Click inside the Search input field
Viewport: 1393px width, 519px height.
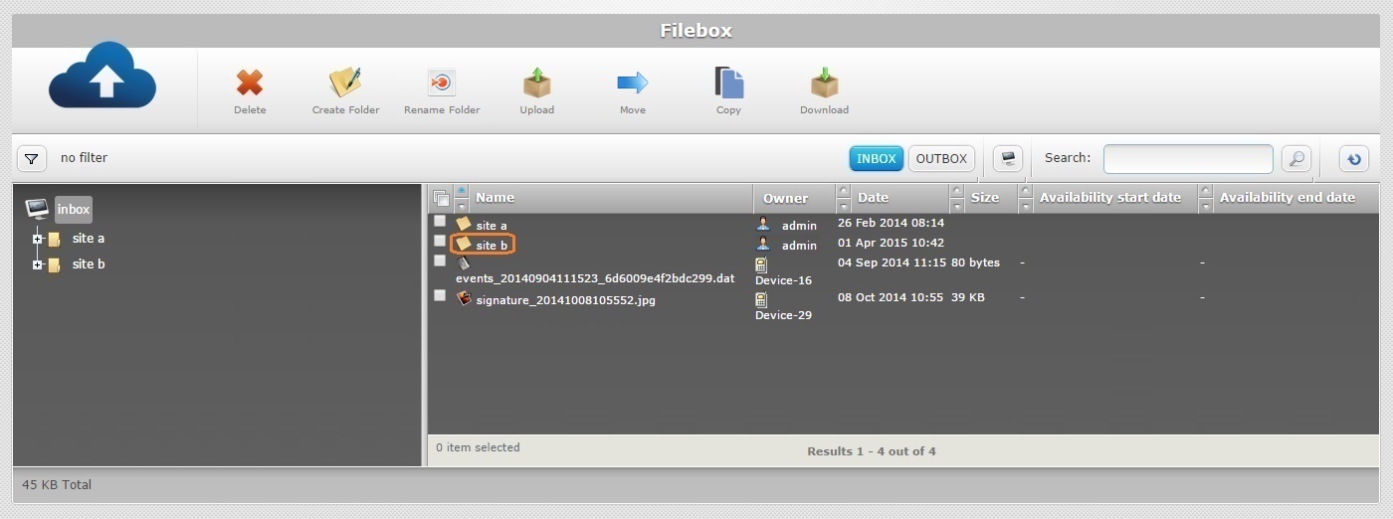coord(1188,158)
